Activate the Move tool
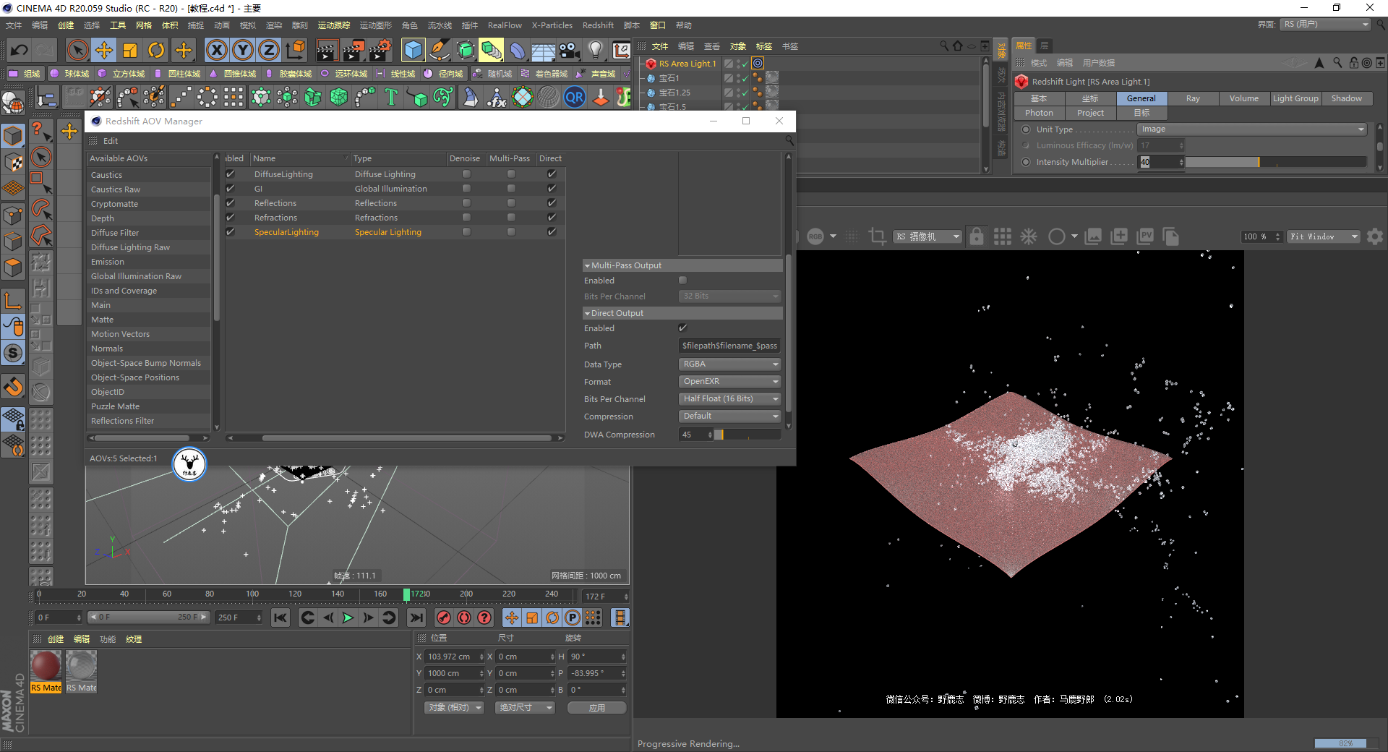 [x=104, y=50]
